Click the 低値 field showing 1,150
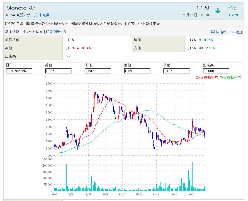248x201 pixels. point(137,71)
